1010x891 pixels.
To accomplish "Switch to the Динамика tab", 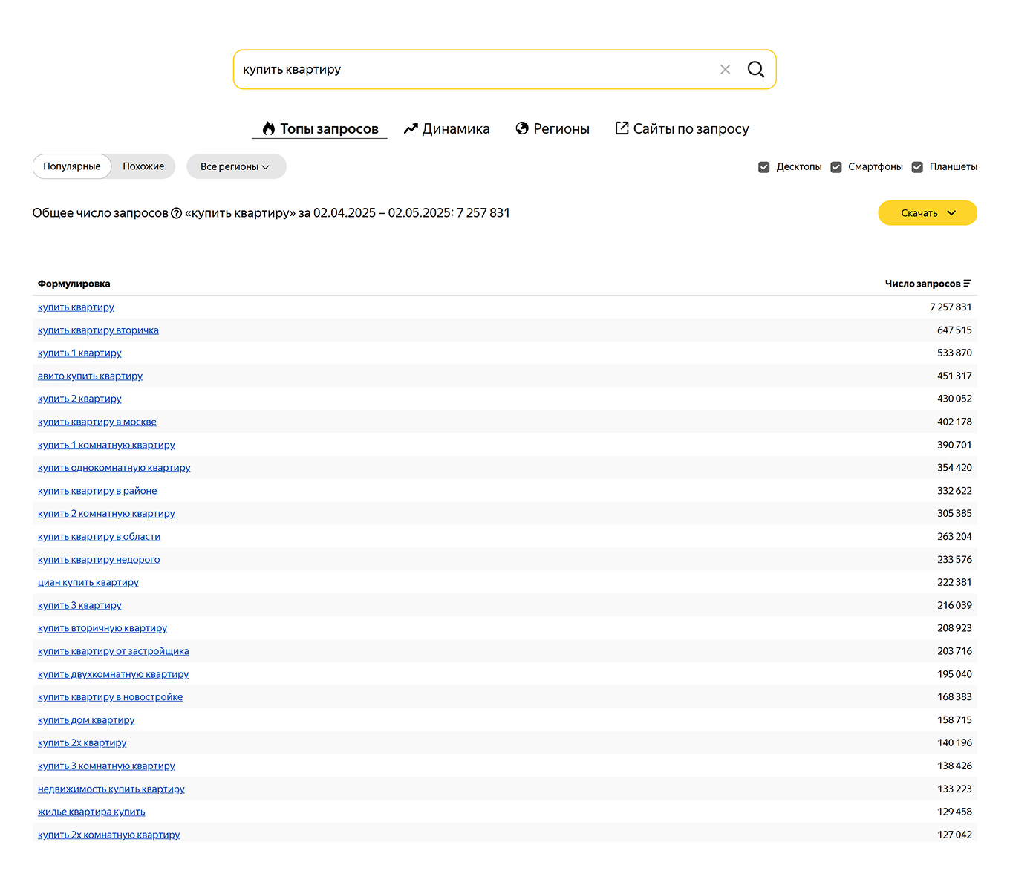I will pos(447,129).
